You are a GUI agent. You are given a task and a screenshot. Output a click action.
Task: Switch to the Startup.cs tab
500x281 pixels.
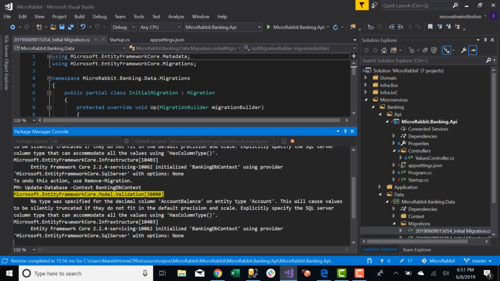tap(120, 40)
